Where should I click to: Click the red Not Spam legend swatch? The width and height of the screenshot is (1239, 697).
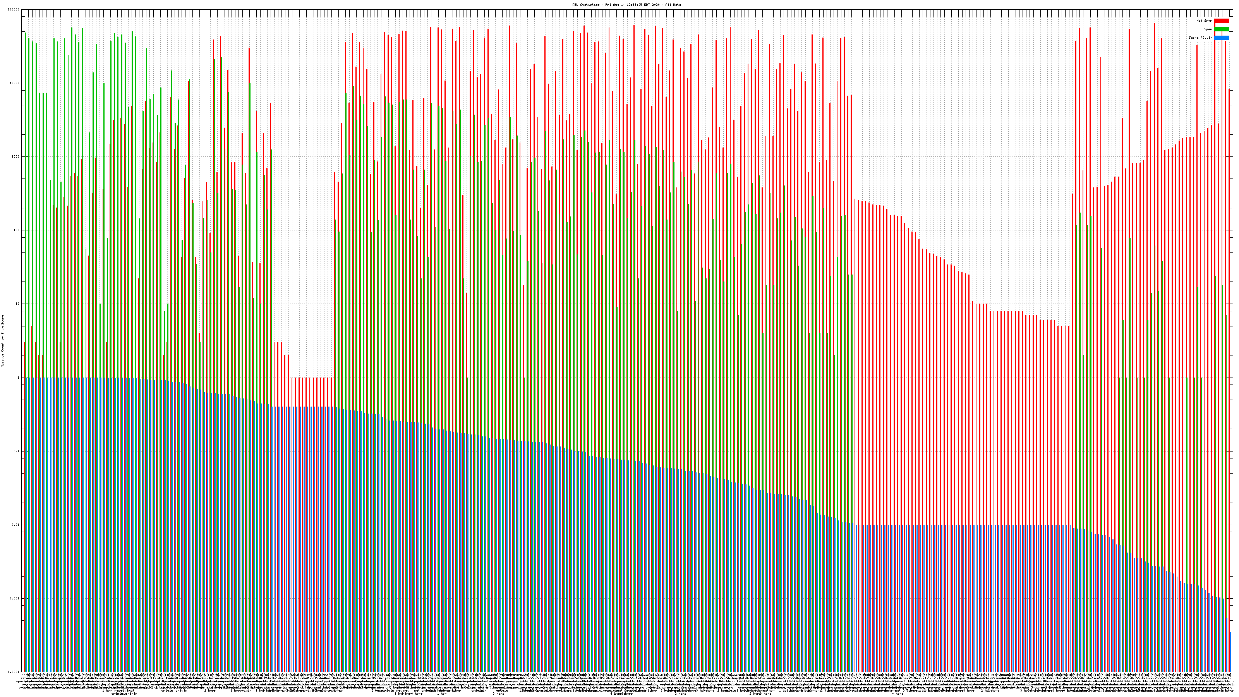(x=1222, y=21)
